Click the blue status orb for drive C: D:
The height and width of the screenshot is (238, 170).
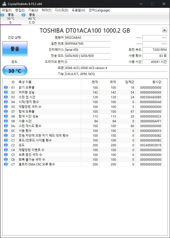pyautogui.click(x=23, y=15)
